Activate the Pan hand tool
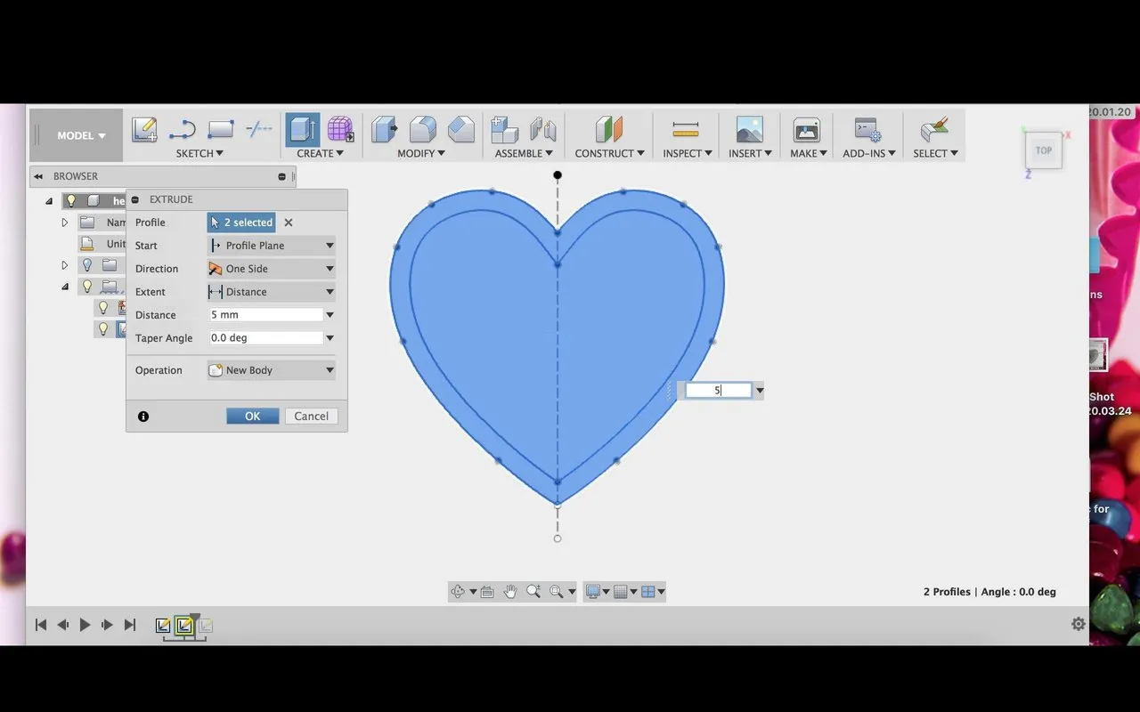This screenshot has height=712, width=1140. tap(510, 592)
